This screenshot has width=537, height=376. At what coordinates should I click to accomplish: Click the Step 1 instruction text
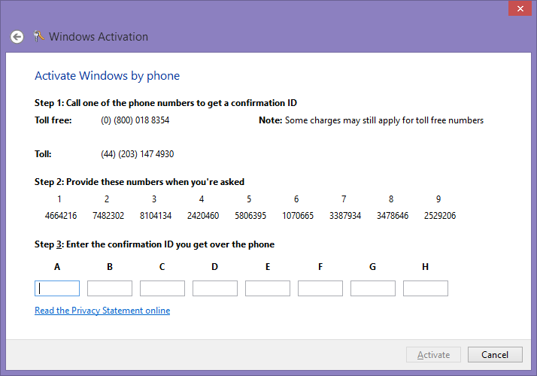(x=165, y=103)
